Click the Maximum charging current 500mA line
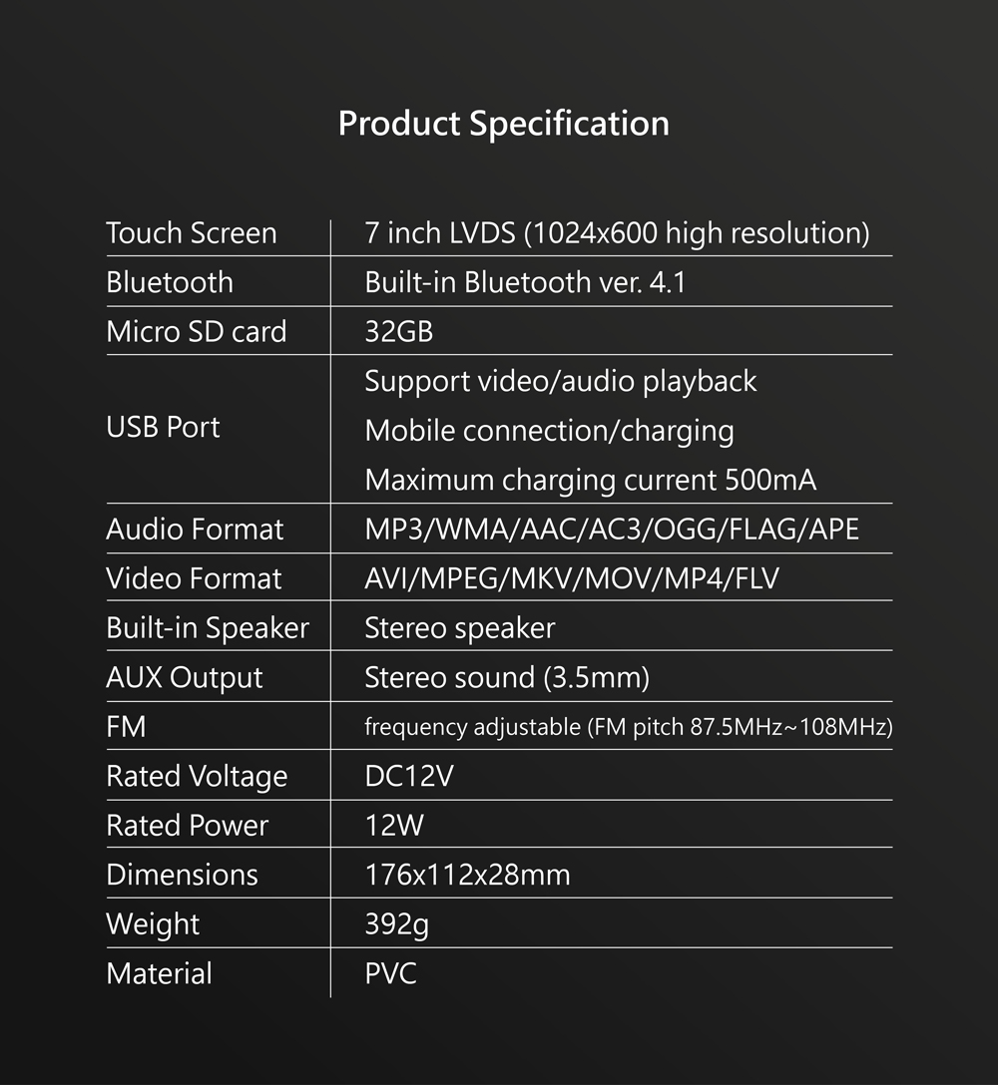Image resolution: width=998 pixels, height=1085 pixels. click(x=590, y=481)
